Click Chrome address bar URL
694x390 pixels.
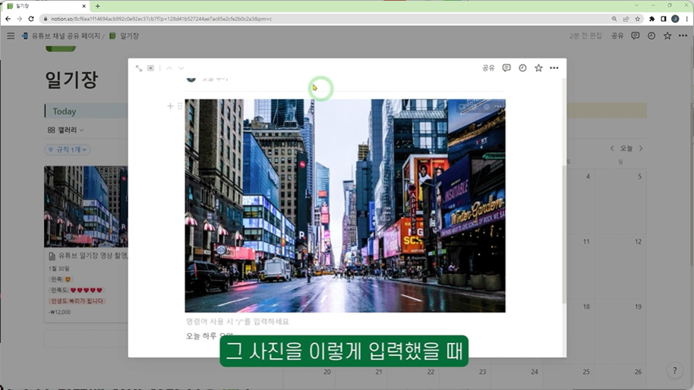coord(161,19)
